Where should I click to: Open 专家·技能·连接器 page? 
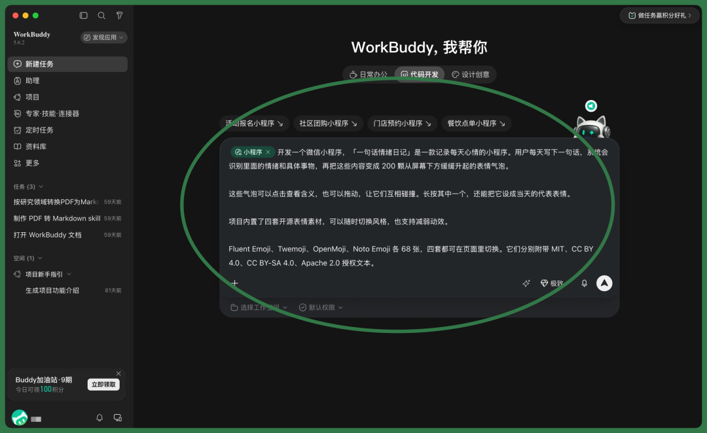tap(67, 114)
